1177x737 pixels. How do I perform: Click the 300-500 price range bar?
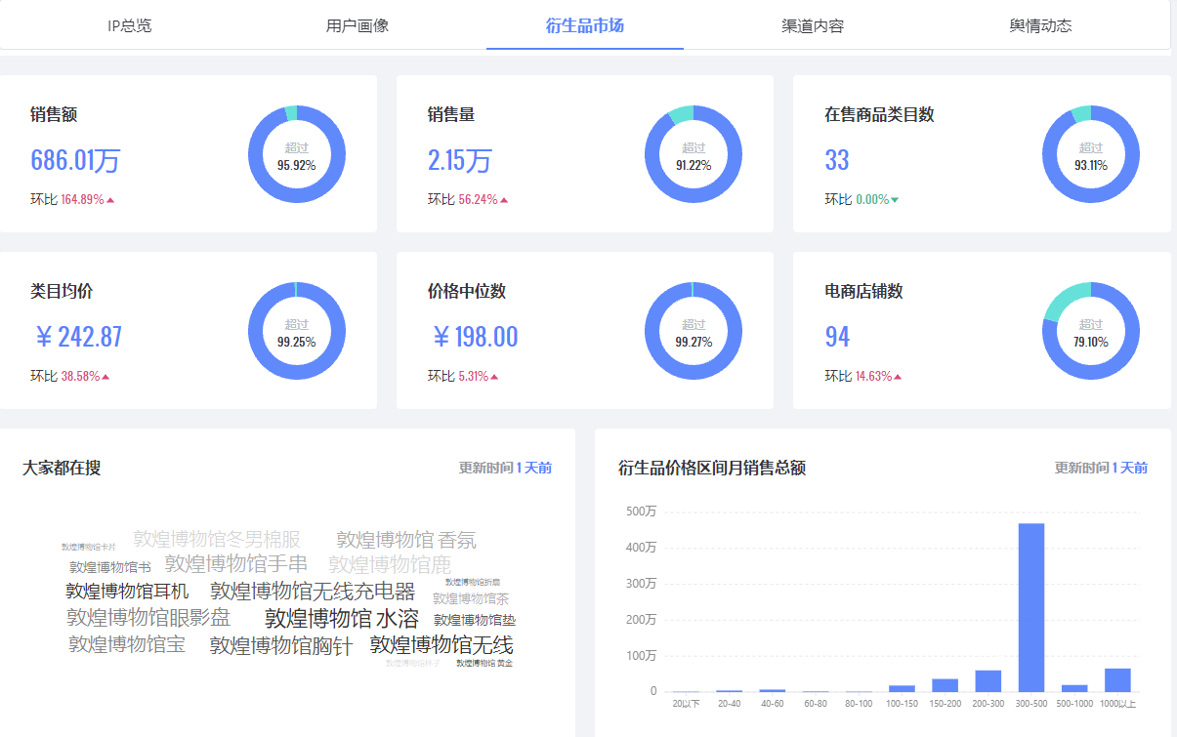pyautogui.click(x=1031, y=608)
